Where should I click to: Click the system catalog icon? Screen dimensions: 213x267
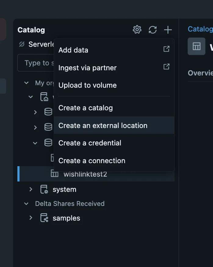click(44, 189)
